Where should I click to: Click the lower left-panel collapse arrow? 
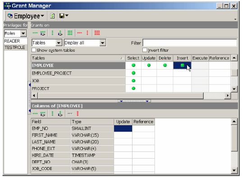pyautogui.click(x=30, y=111)
